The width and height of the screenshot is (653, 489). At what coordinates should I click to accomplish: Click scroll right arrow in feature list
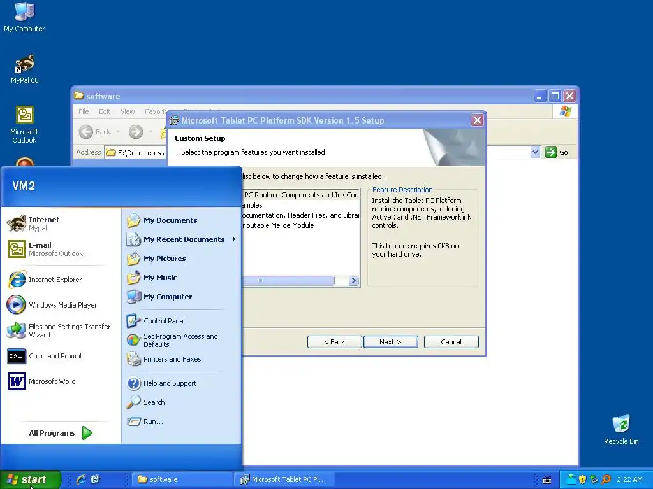pos(353,281)
